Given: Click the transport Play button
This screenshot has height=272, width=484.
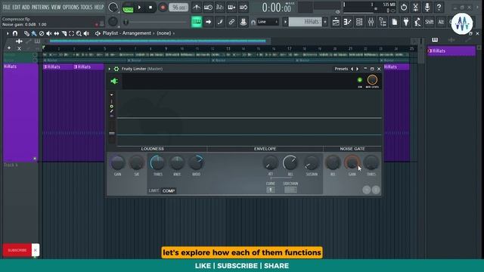Looking at the screenshot, I should [139, 8].
